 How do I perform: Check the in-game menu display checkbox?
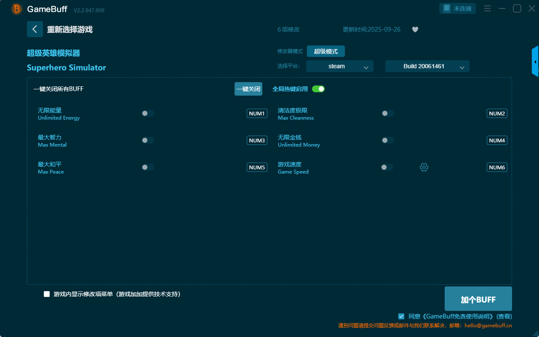[x=47, y=294]
